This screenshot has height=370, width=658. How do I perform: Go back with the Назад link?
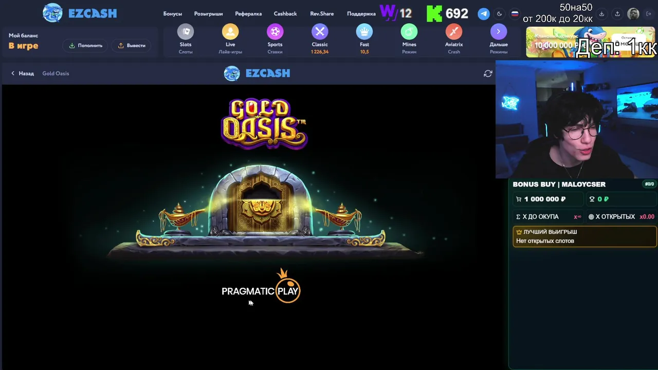coord(22,73)
